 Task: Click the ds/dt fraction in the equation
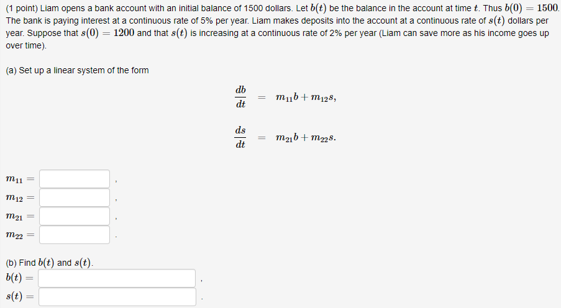pos(240,137)
